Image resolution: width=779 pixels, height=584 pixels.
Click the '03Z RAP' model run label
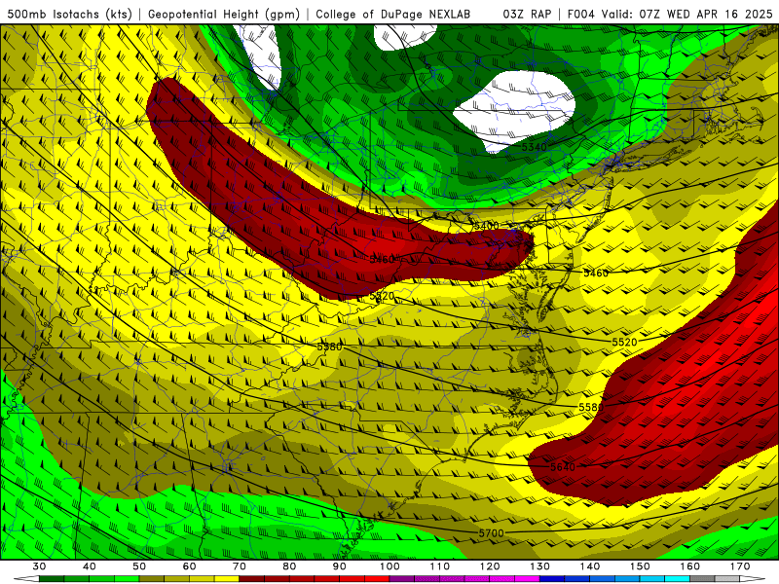click(x=527, y=14)
